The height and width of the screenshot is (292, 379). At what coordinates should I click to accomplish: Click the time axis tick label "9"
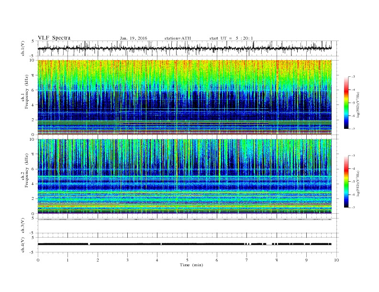[307, 260]
